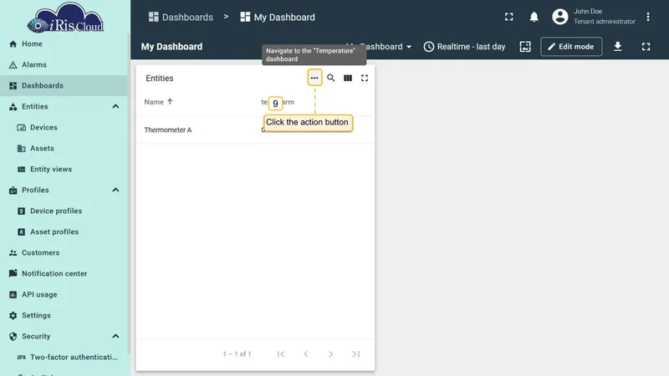Toggle fullscreen from top bar
The width and height of the screenshot is (669, 376).
point(509,17)
